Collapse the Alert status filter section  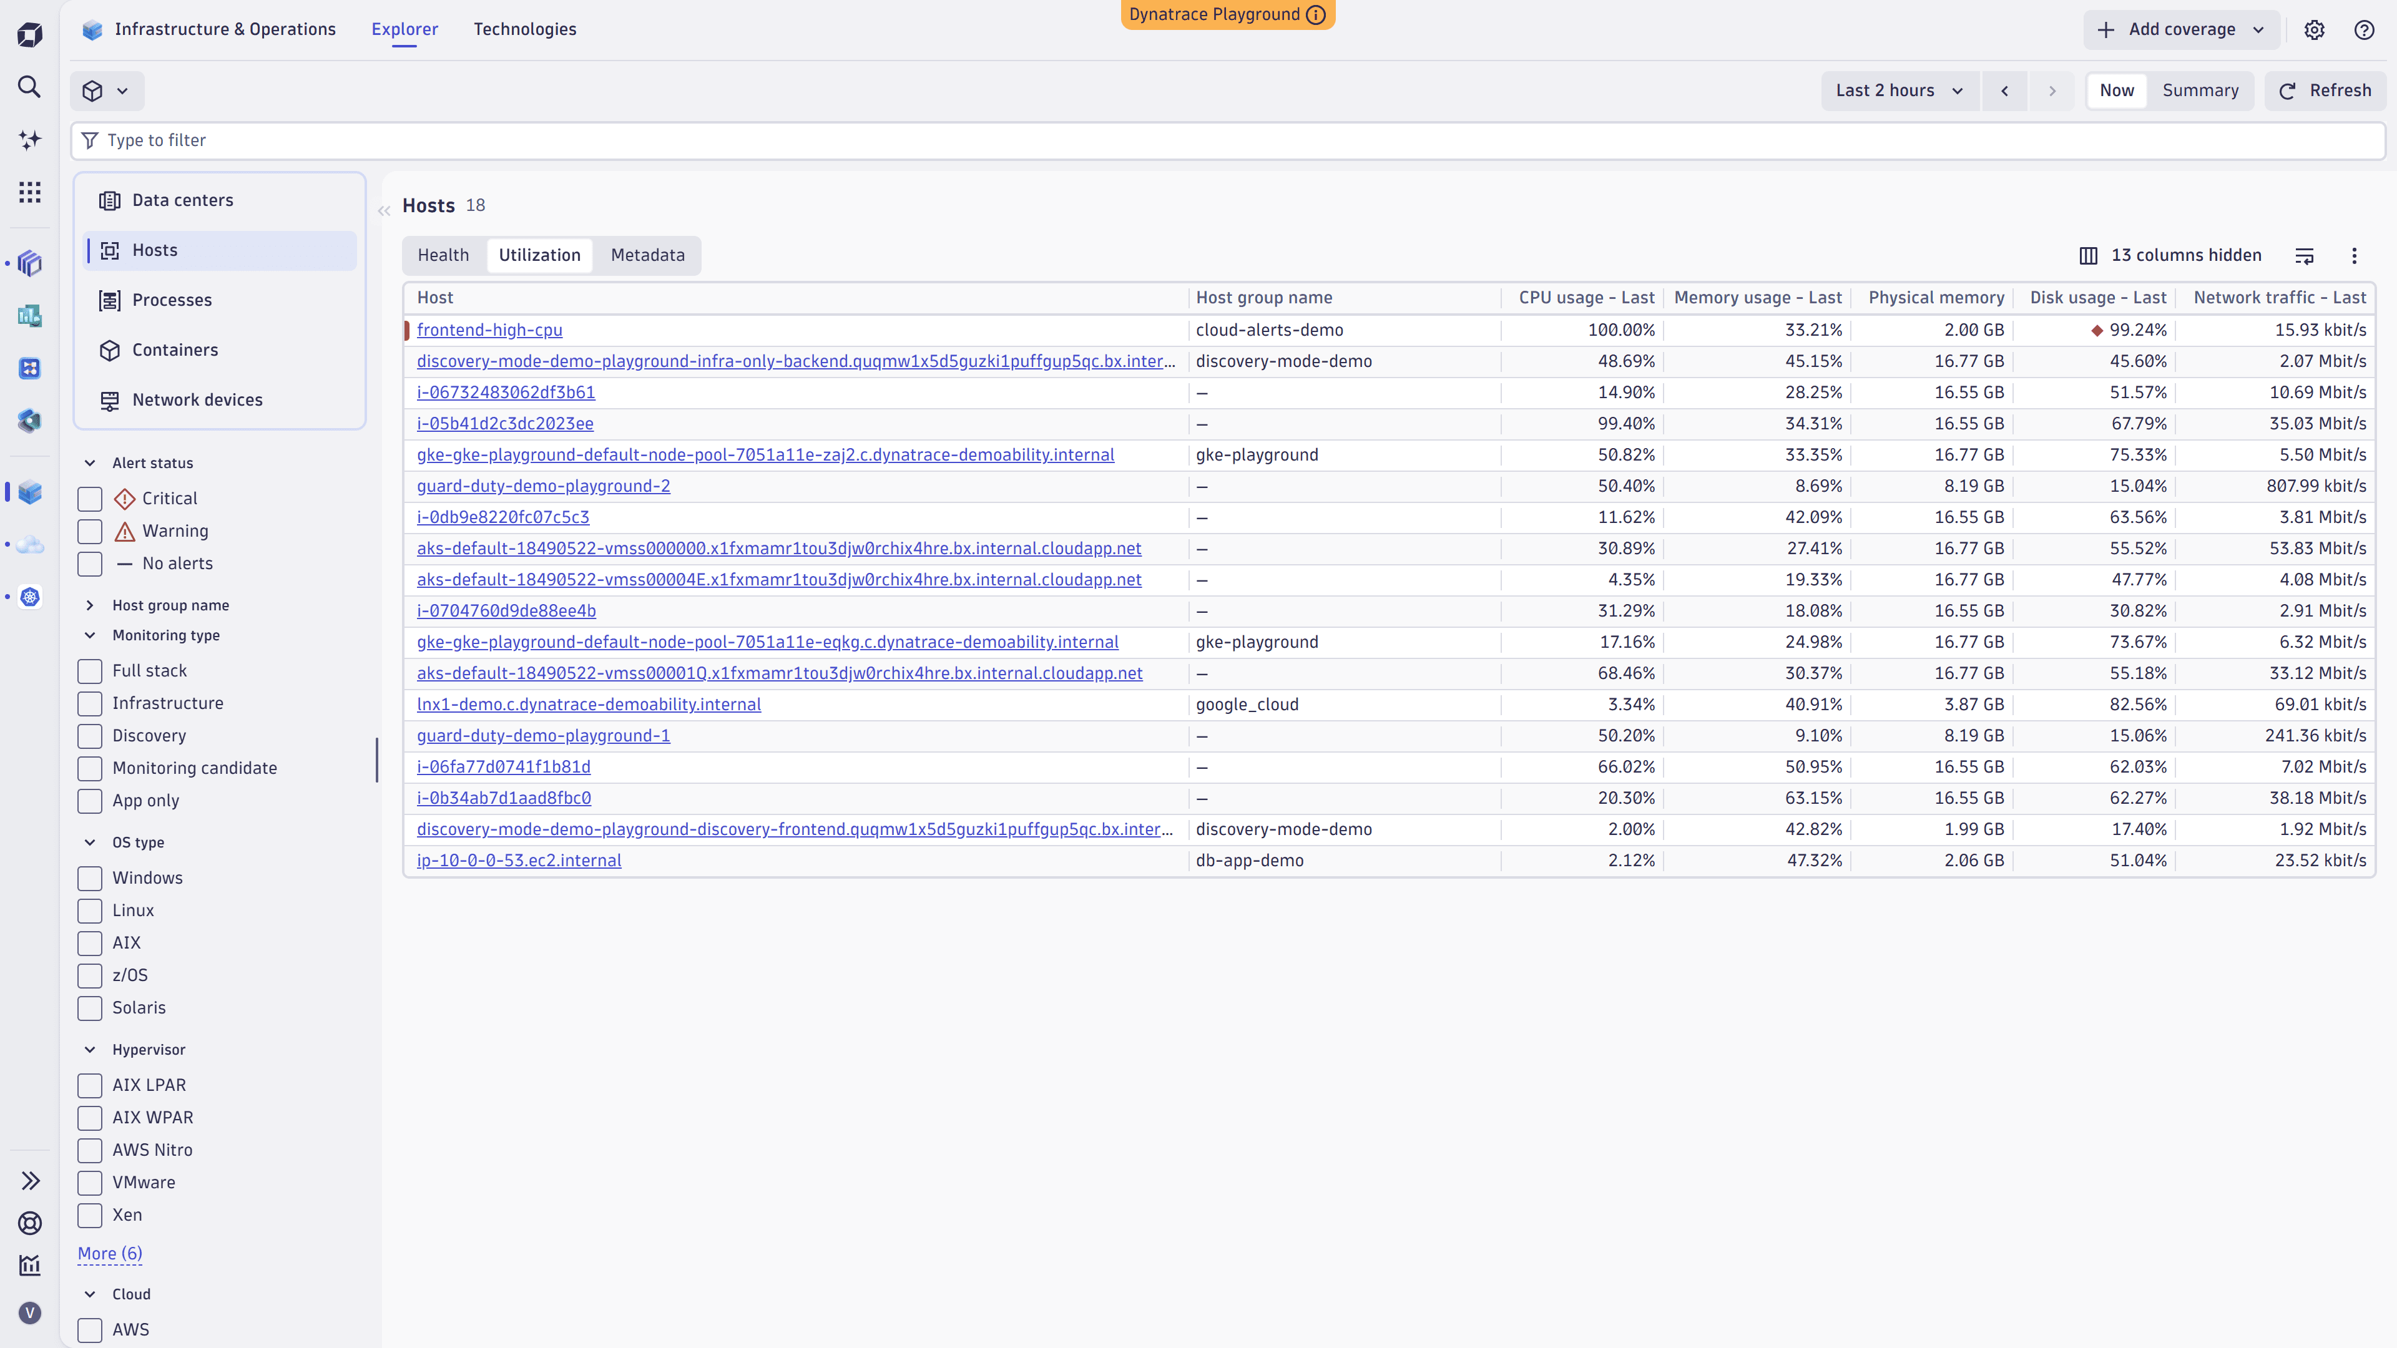point(91,463)
